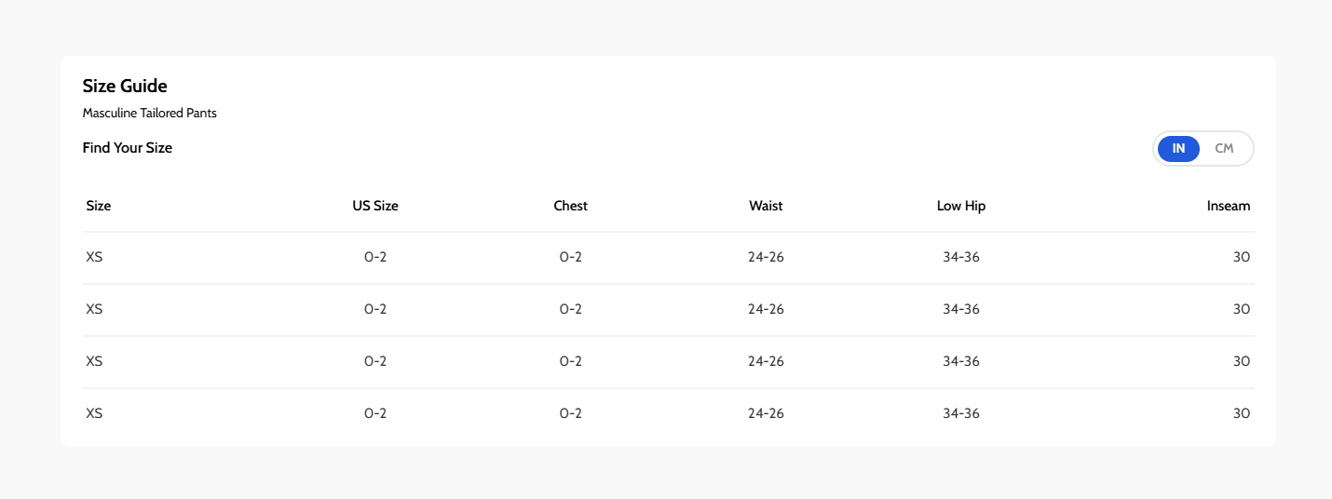Click the last row's 34-36 low hip value
Image resolution: width=1332 pixels, height=499 pixels.
tap(961, 413)
